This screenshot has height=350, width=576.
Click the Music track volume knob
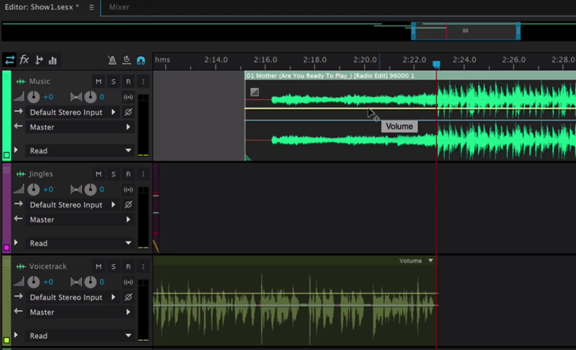pyautogui.click(x=34, y=97)
